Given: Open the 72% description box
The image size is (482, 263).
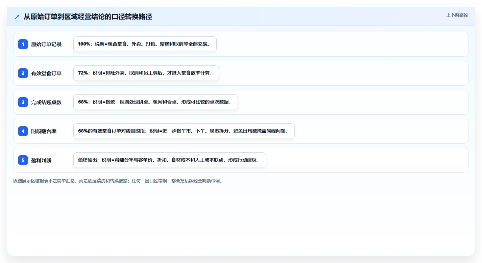Looking at the screenshot, I should (146, 73).
